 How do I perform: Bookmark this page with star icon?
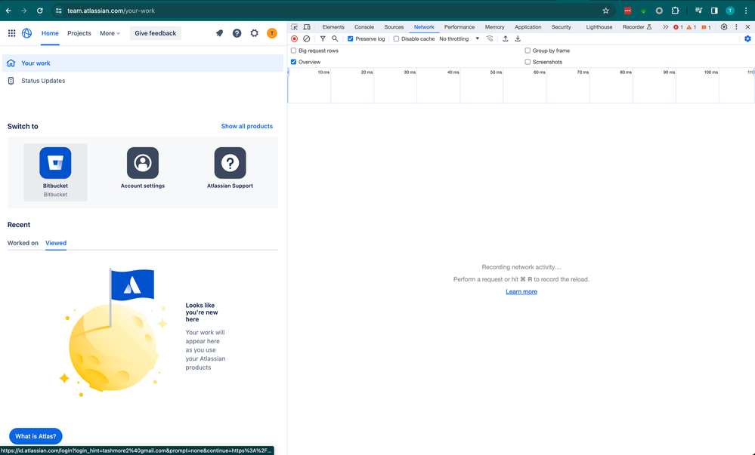[x=605, y=11]
